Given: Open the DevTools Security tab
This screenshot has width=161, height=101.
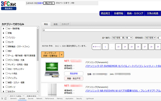Looking at the screenshot, I should coord(79,98).
